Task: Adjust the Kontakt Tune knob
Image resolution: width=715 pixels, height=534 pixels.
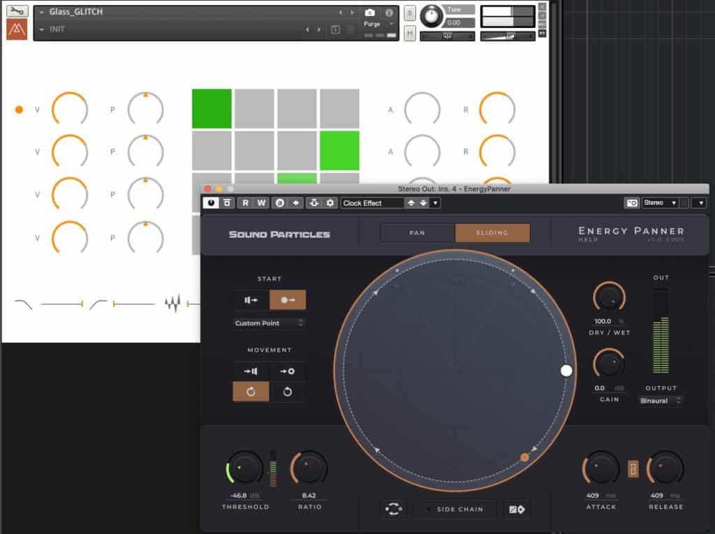Action: [x=431, y=16]
